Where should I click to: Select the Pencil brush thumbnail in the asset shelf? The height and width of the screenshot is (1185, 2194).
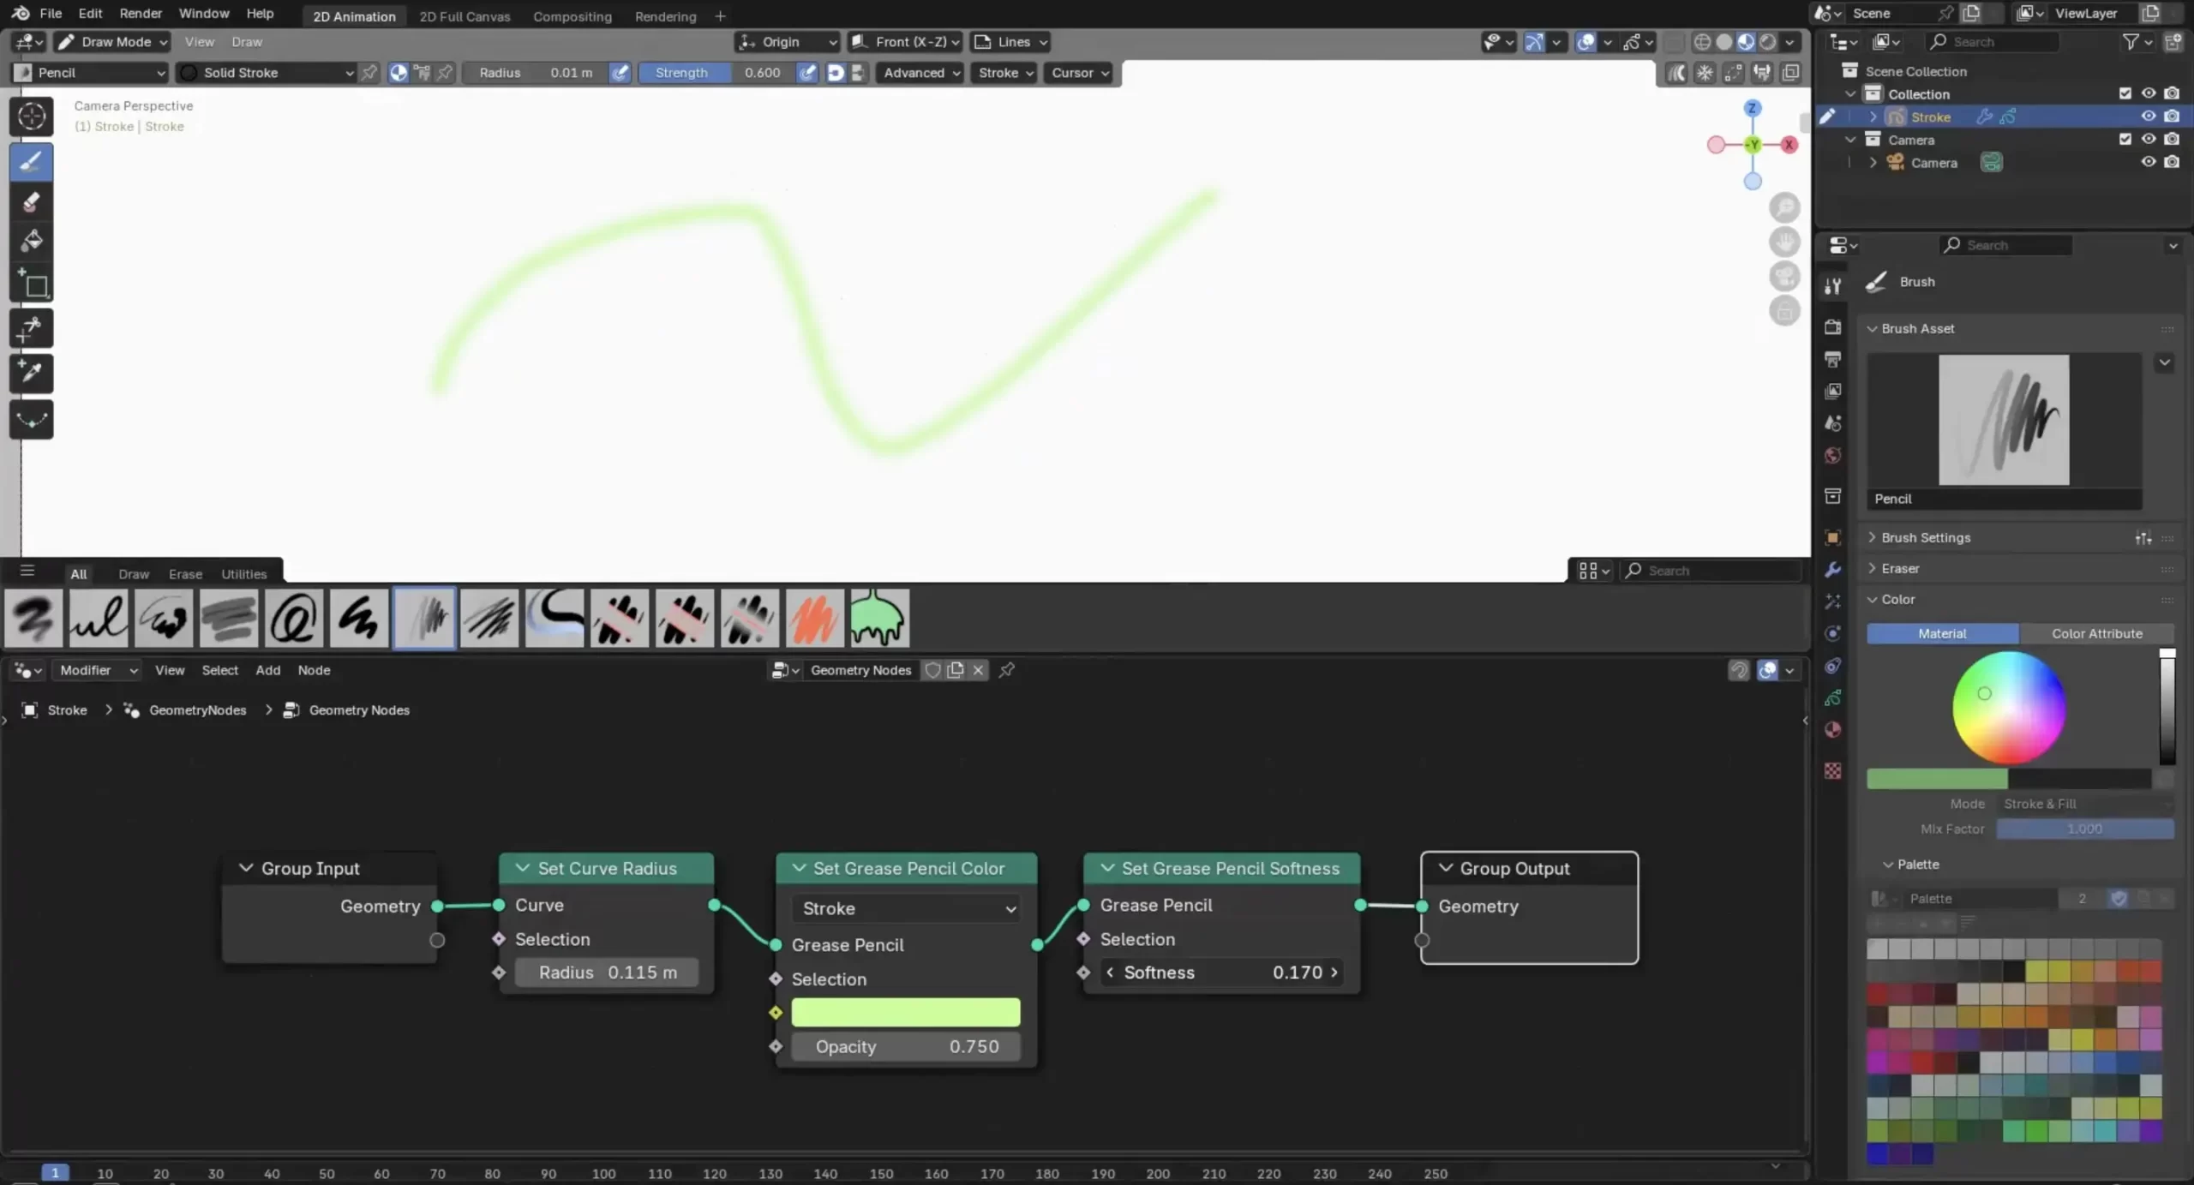coord(424,618)
